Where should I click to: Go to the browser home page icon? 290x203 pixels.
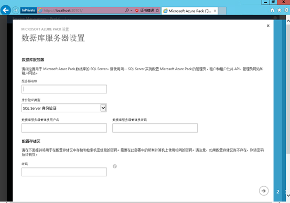tap(272, 10)
